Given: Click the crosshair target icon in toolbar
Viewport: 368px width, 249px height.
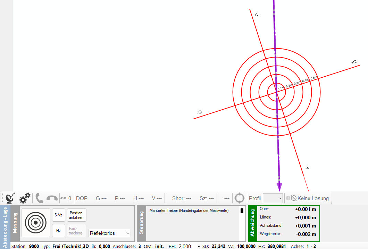Looking at the screenshot, I should coord(240,198).
